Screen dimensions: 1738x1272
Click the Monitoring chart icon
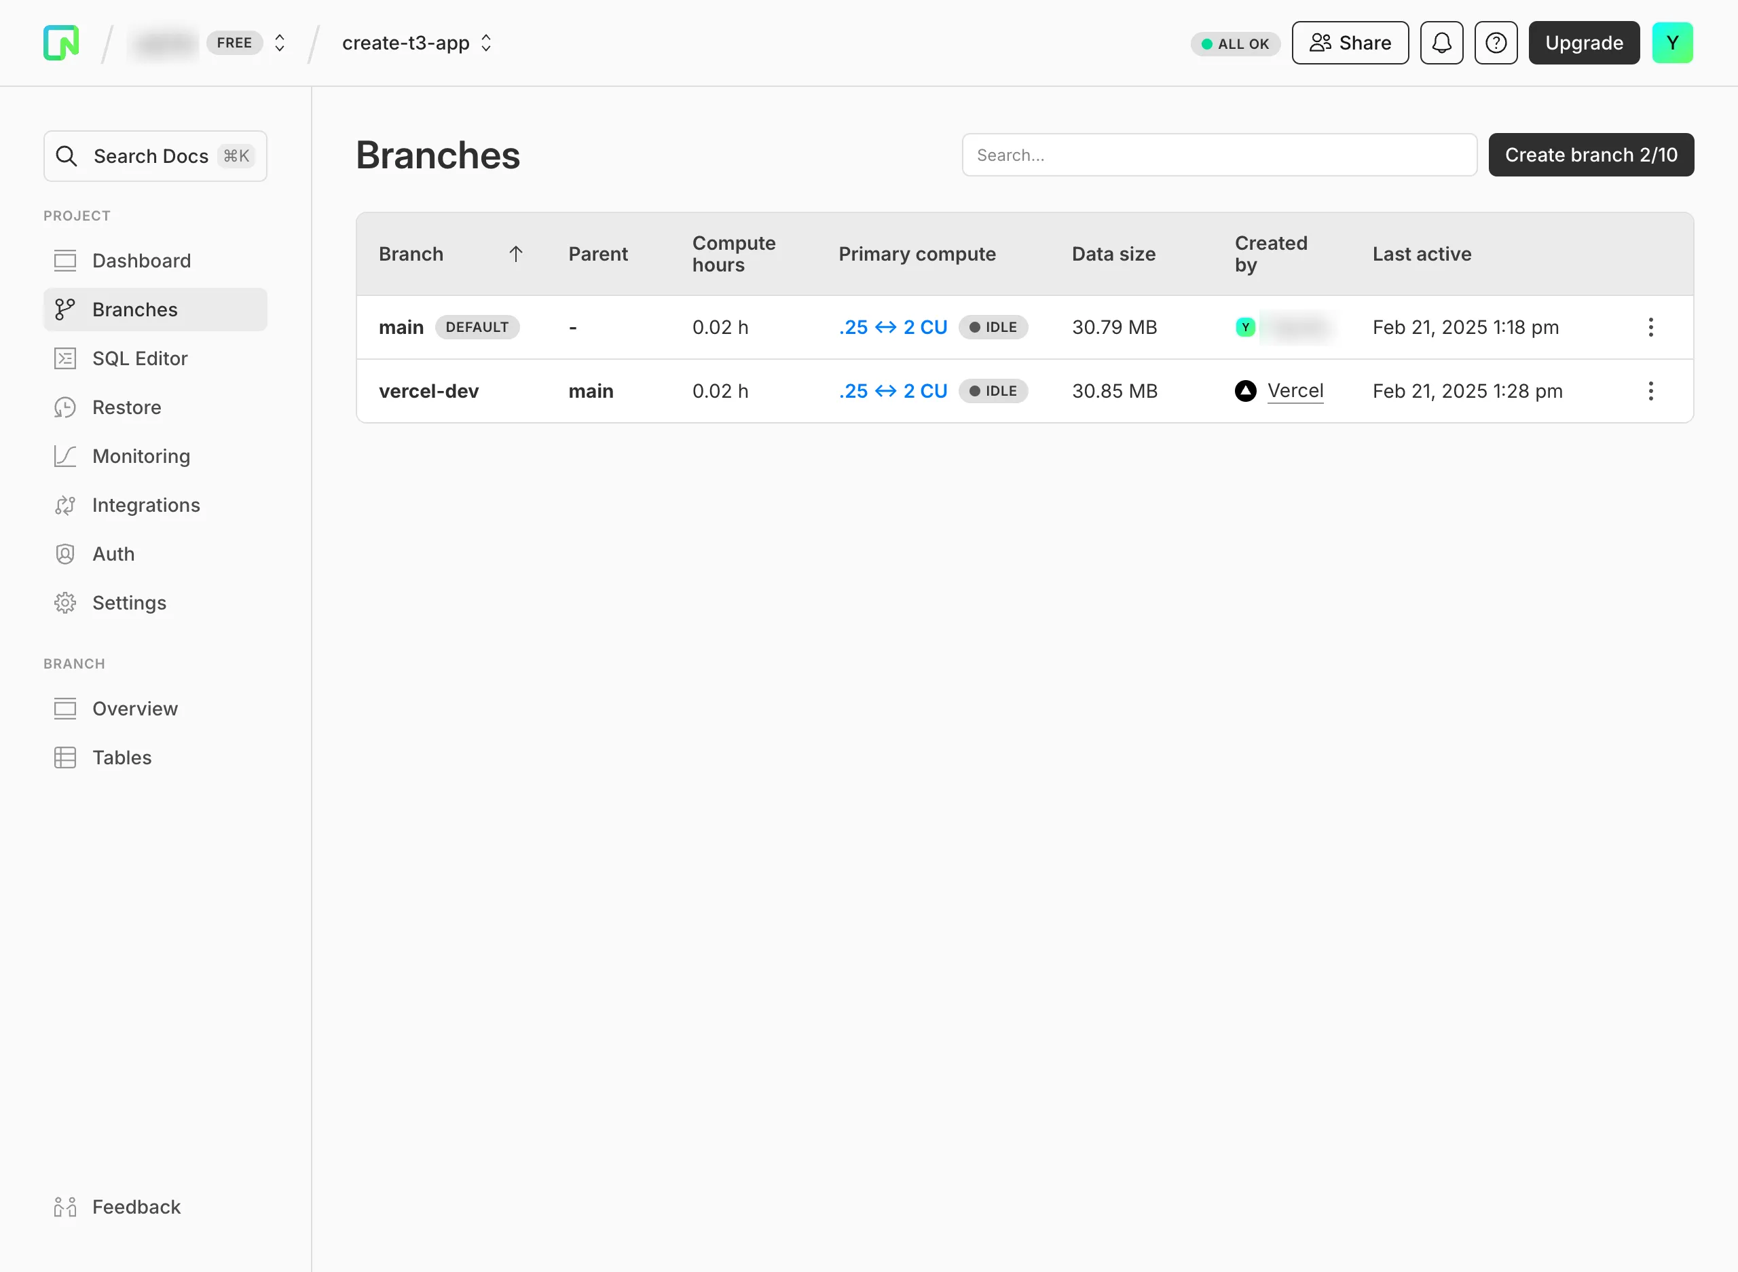[x=65, y=456]
